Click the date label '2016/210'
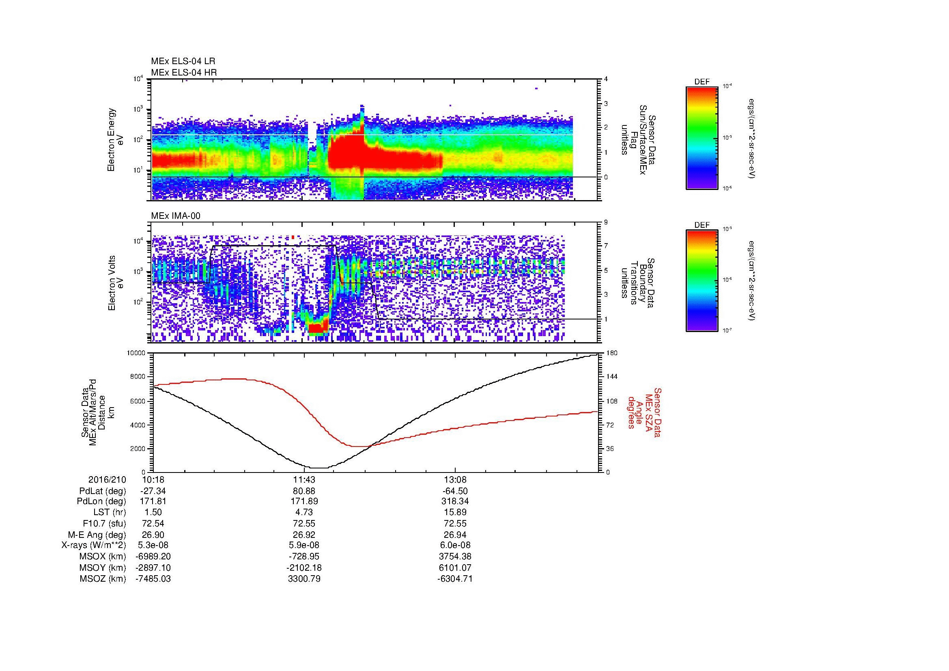 tap(107, 479)
